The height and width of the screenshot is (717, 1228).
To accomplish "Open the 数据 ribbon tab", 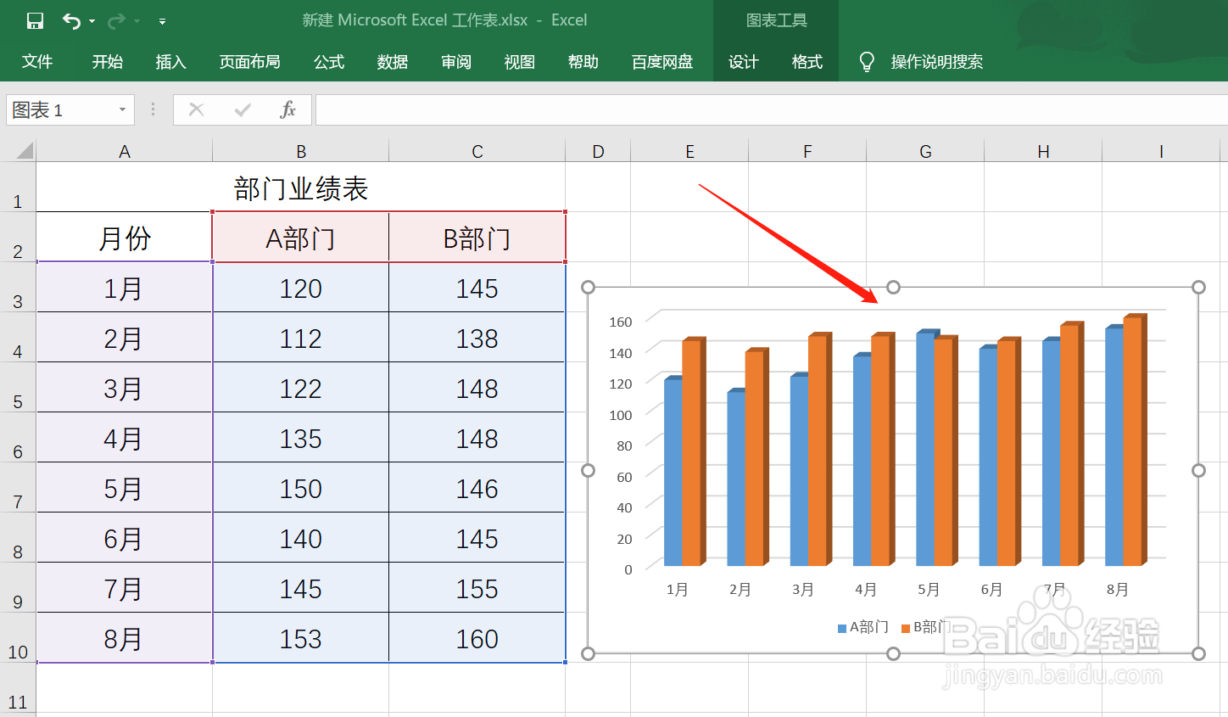I will 393,62.
